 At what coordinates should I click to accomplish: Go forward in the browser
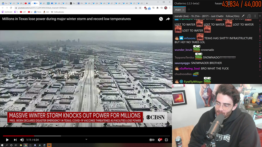(x=7, y=8)
